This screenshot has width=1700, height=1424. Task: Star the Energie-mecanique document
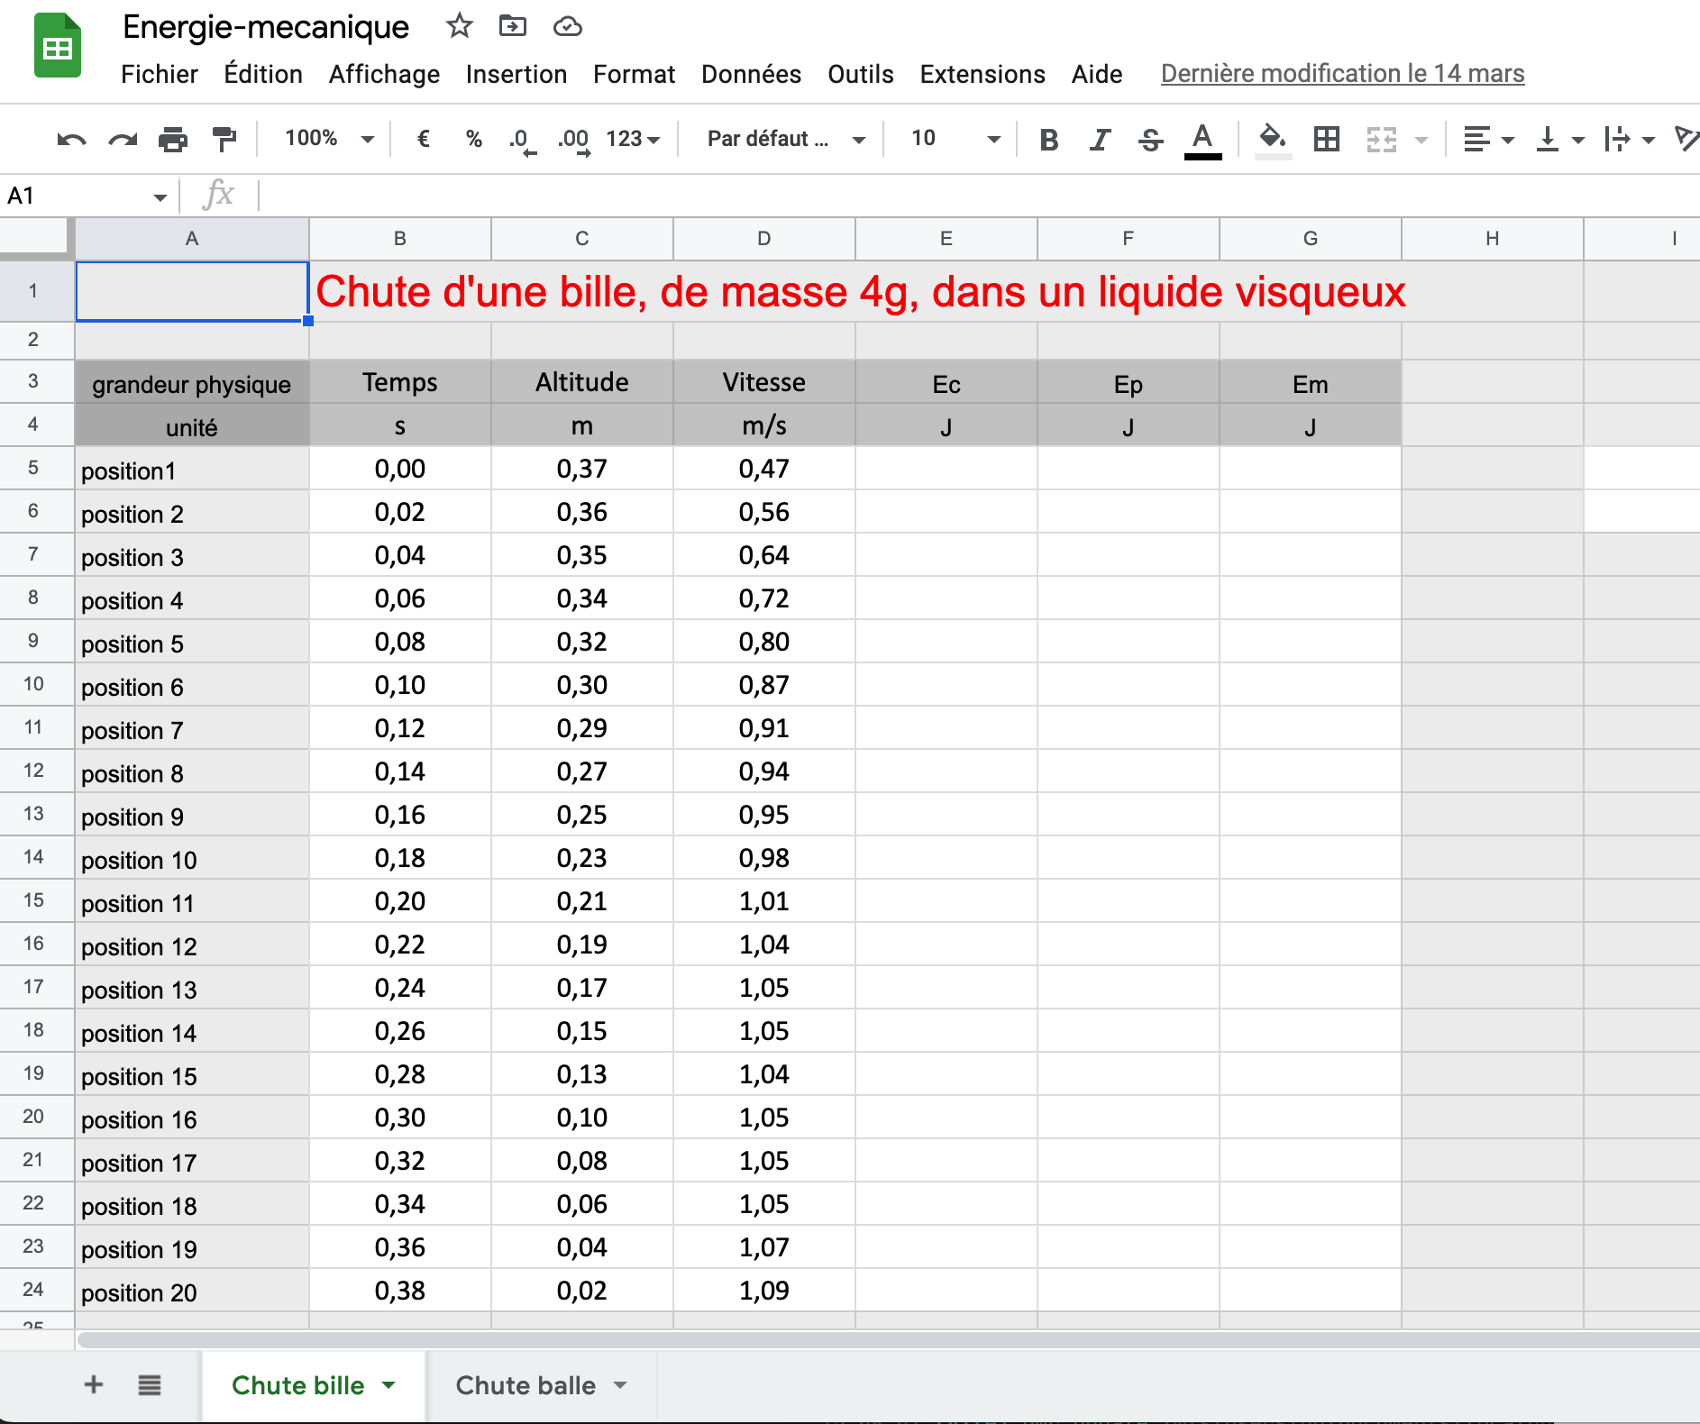pos(459,26)
